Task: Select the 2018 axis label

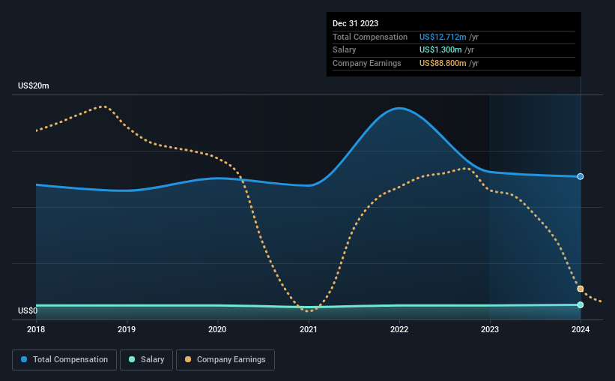Action: (36, 329)
